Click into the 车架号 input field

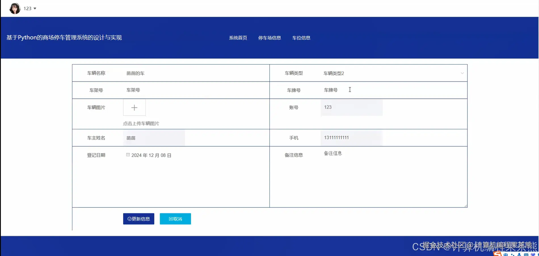(196, 90)
